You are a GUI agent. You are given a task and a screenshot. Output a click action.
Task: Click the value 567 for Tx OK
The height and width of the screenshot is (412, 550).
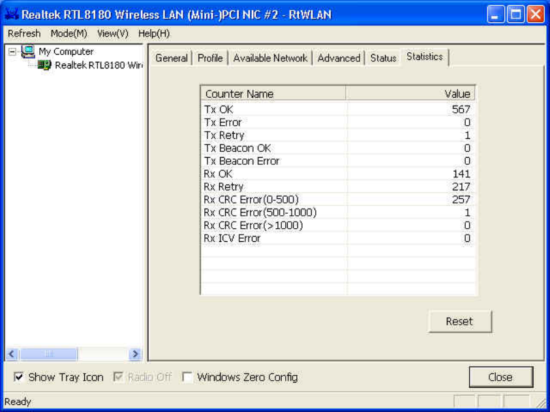coord(461,110)
